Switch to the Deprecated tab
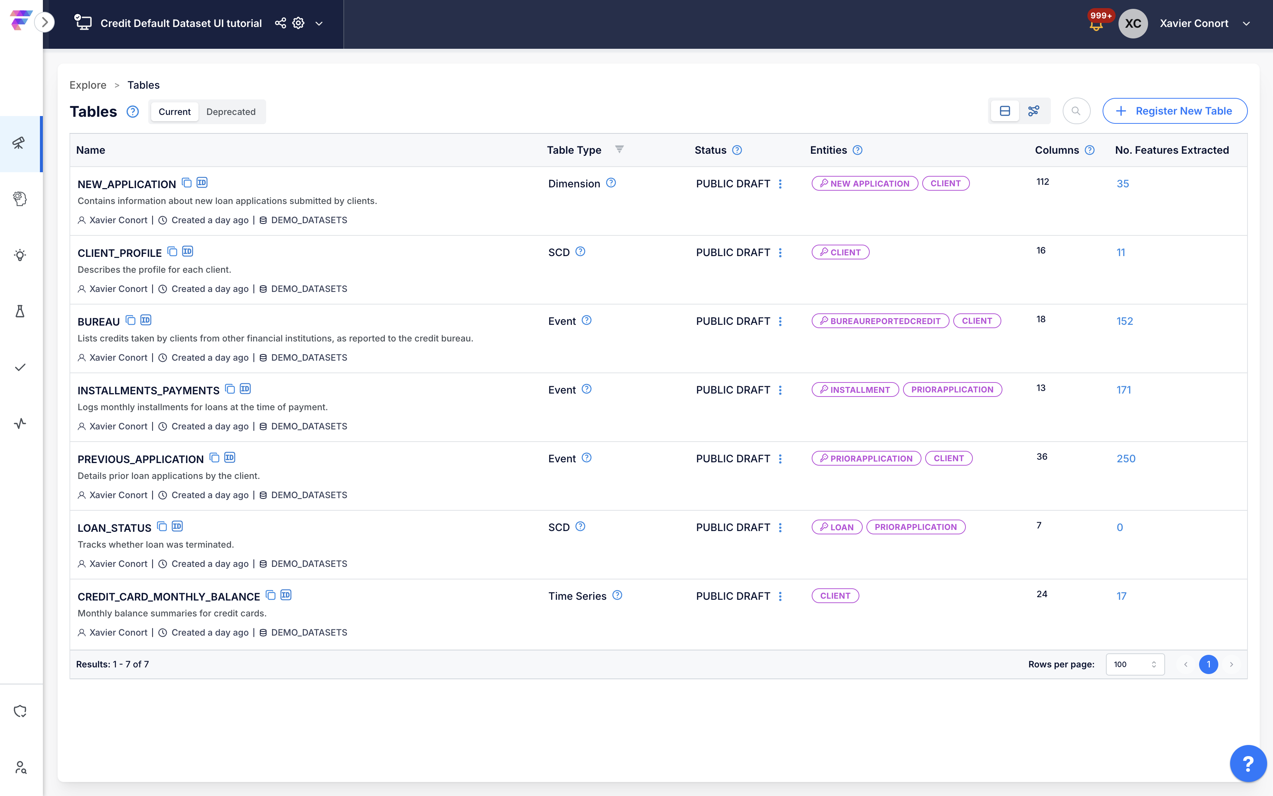This screenshot has width=1273, height=796. 231,112
